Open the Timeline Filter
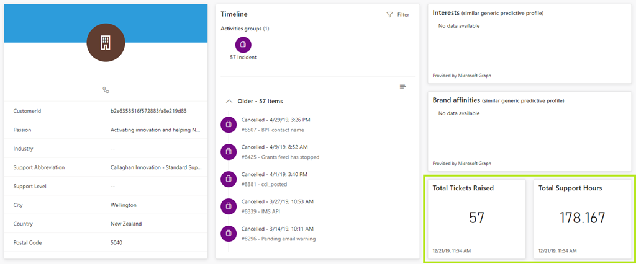This screenshot has width=636, height=264. click(397, 15)
